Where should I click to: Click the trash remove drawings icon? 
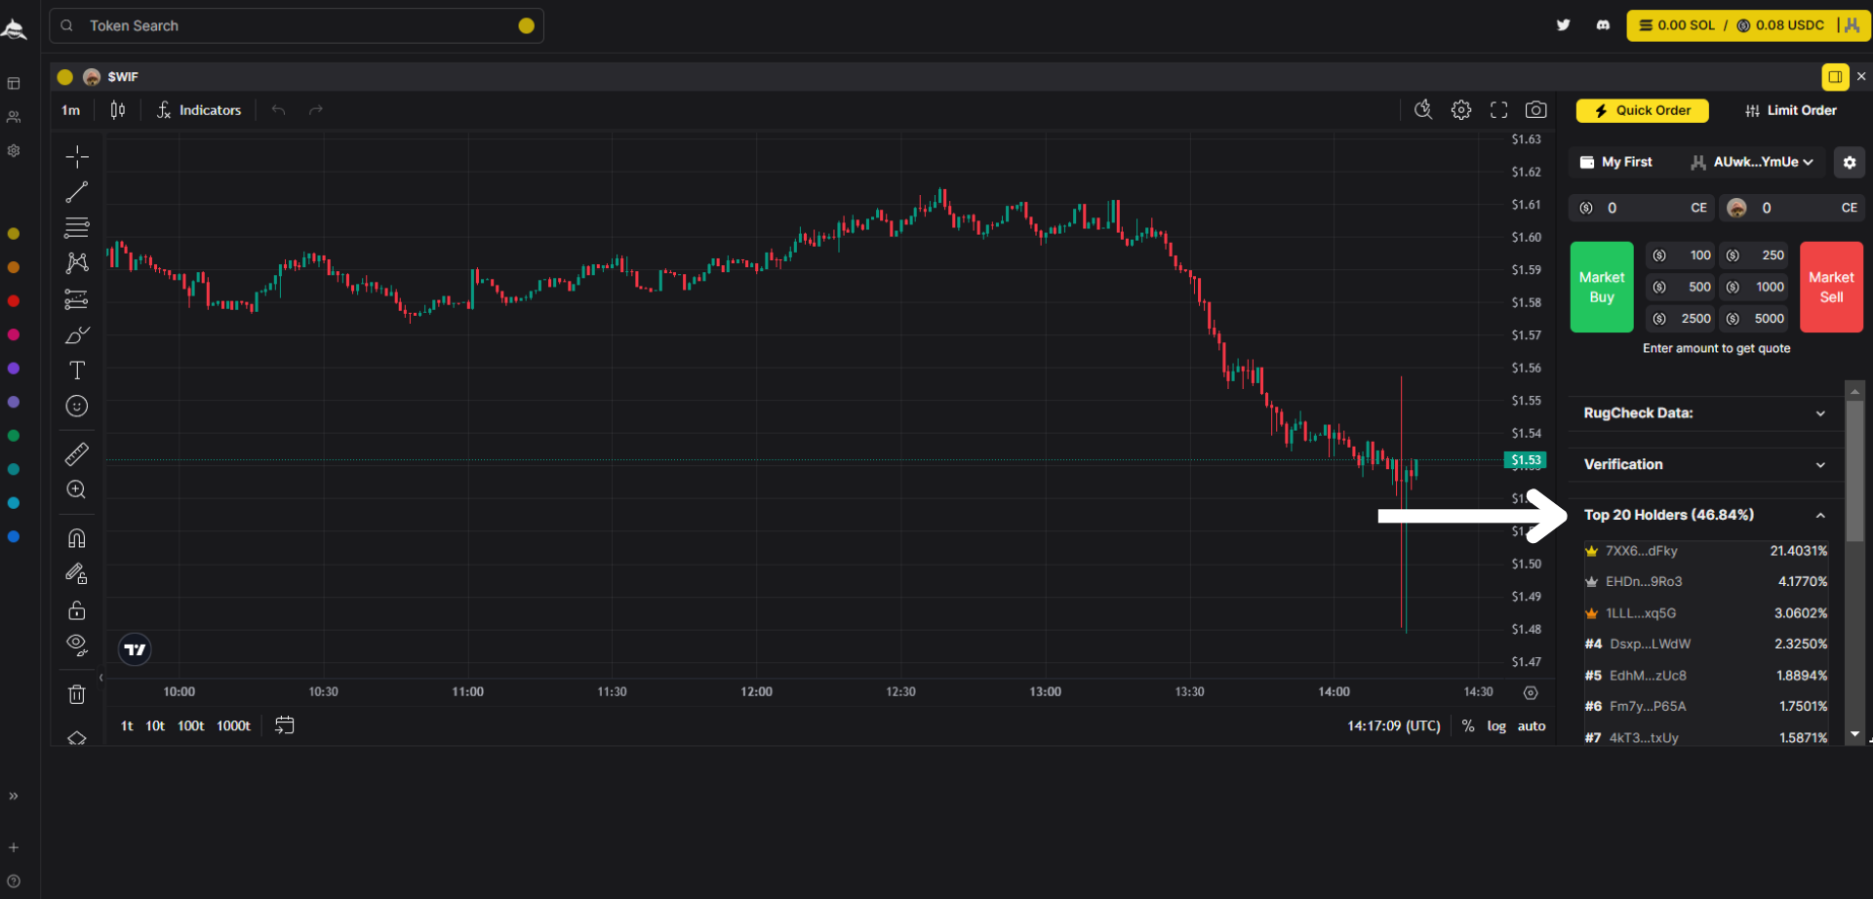click(77, 694)
